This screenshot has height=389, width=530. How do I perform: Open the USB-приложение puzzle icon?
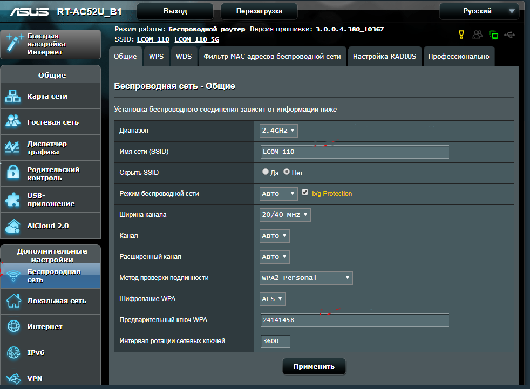[13, 200]
